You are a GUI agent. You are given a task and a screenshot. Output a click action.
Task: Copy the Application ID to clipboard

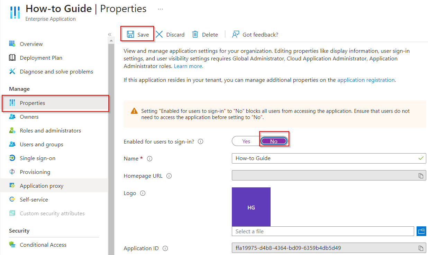[x=421, y=248]
